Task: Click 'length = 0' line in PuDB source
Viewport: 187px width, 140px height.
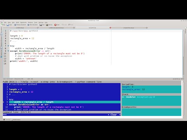Action: tap(16, 89)
